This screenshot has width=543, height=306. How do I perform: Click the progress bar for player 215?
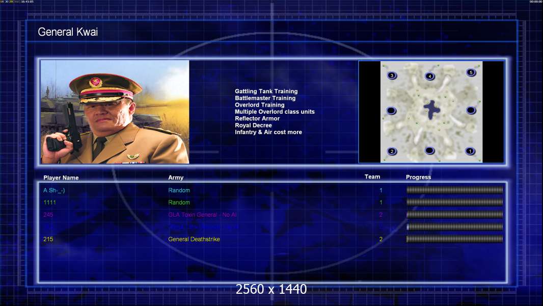click(x=455, y=239)
